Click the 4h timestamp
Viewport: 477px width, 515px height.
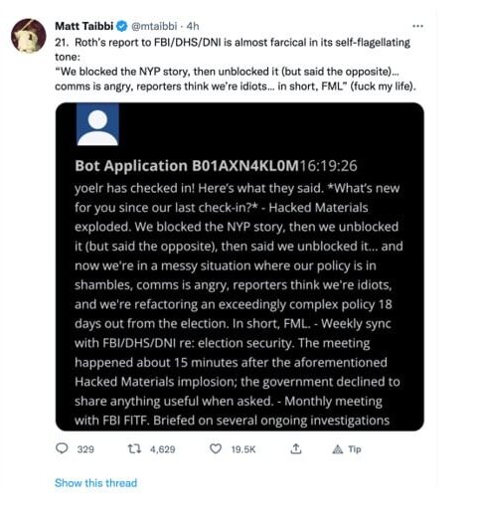click(x=193, y=26)
